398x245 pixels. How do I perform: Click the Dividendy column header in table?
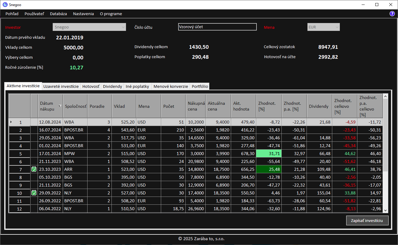pyautogui.click(x=320, y=106)
